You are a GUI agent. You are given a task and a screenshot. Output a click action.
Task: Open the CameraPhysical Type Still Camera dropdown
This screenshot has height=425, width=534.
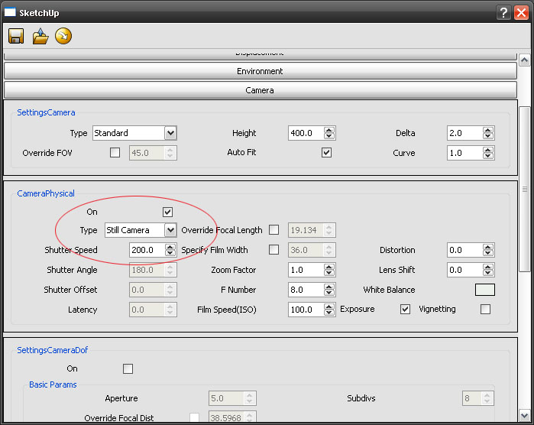coord(170,230)
